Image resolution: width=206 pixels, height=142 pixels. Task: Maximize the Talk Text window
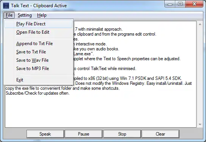tap(180, 4)
